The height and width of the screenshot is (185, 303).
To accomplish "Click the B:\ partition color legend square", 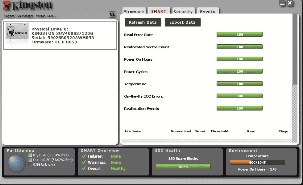I will click(30, 155).
